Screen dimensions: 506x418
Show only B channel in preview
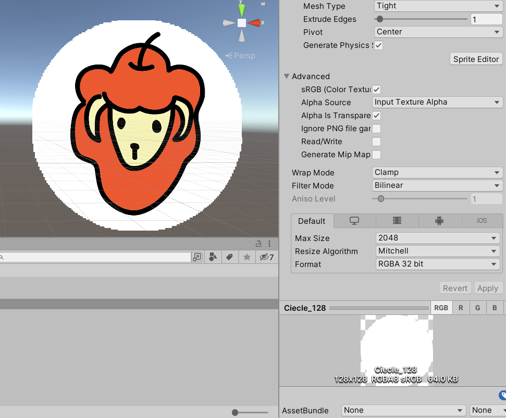(x=495, y=308)
